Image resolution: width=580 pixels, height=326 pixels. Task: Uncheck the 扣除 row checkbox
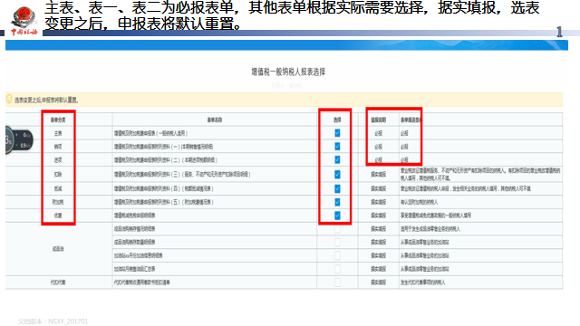pyautogui.click(x=337, y=174)
